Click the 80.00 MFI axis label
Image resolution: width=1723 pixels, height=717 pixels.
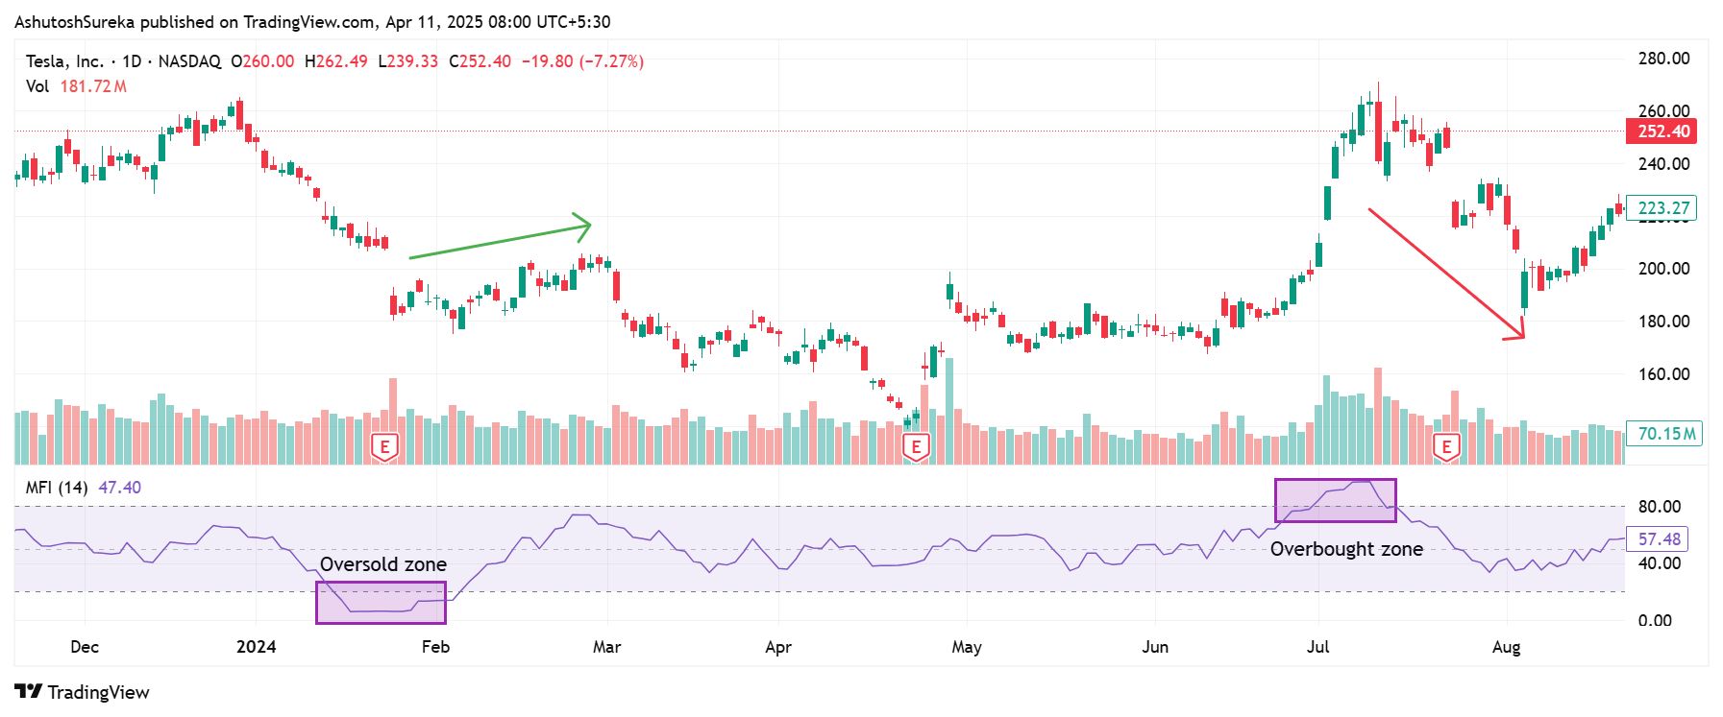1660,507
